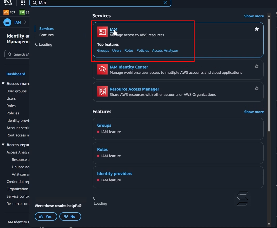This screenshot has height=228, width=277.
Task: Open the EC2 shortcut icon
Action: [x=6, y=12]
